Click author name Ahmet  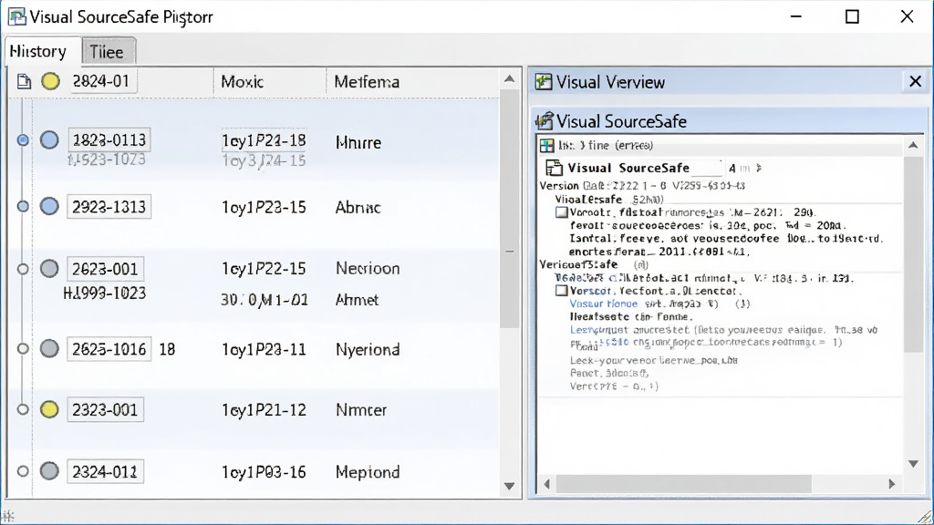click(357, 299)
